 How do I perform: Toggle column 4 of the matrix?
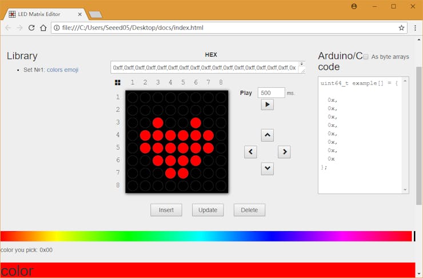[x=170, y=83]
